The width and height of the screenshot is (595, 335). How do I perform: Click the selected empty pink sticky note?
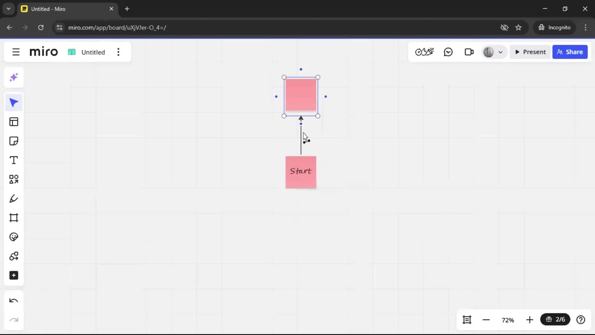[301, 95]
